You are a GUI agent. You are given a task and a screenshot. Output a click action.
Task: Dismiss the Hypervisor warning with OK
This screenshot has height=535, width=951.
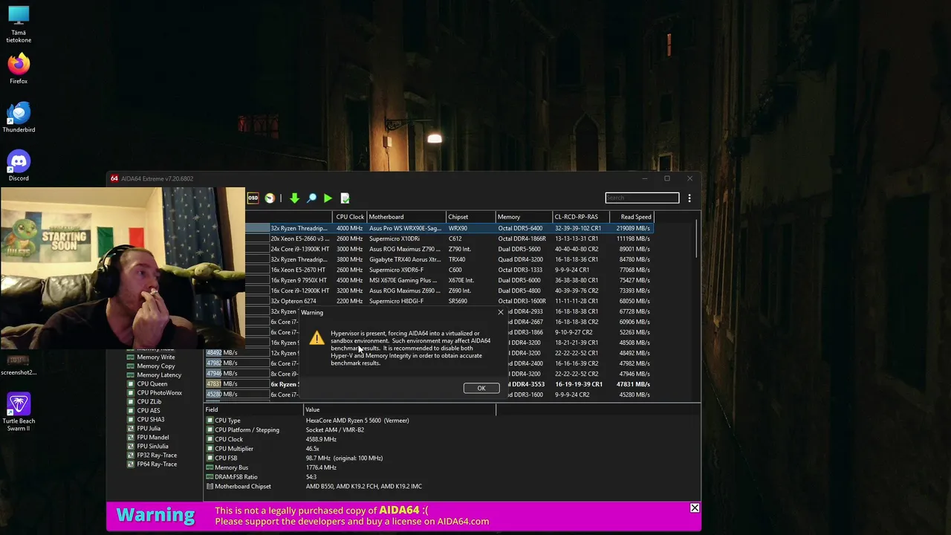coord(481,388)
